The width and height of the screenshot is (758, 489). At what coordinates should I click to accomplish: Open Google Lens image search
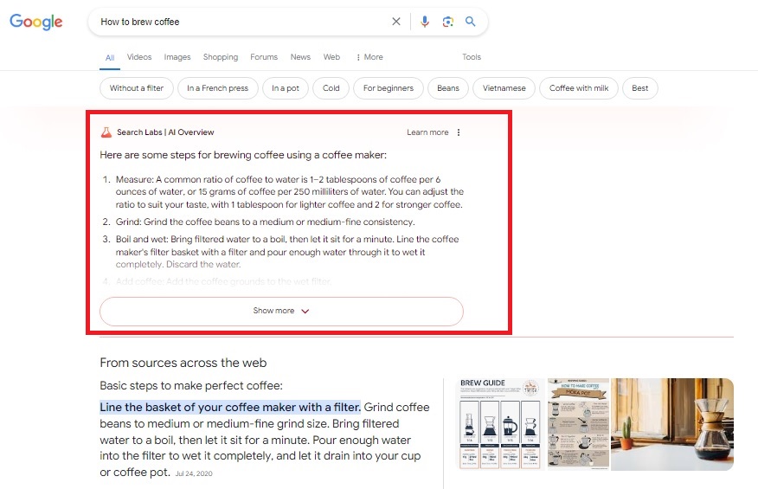[x=447, y=22]
